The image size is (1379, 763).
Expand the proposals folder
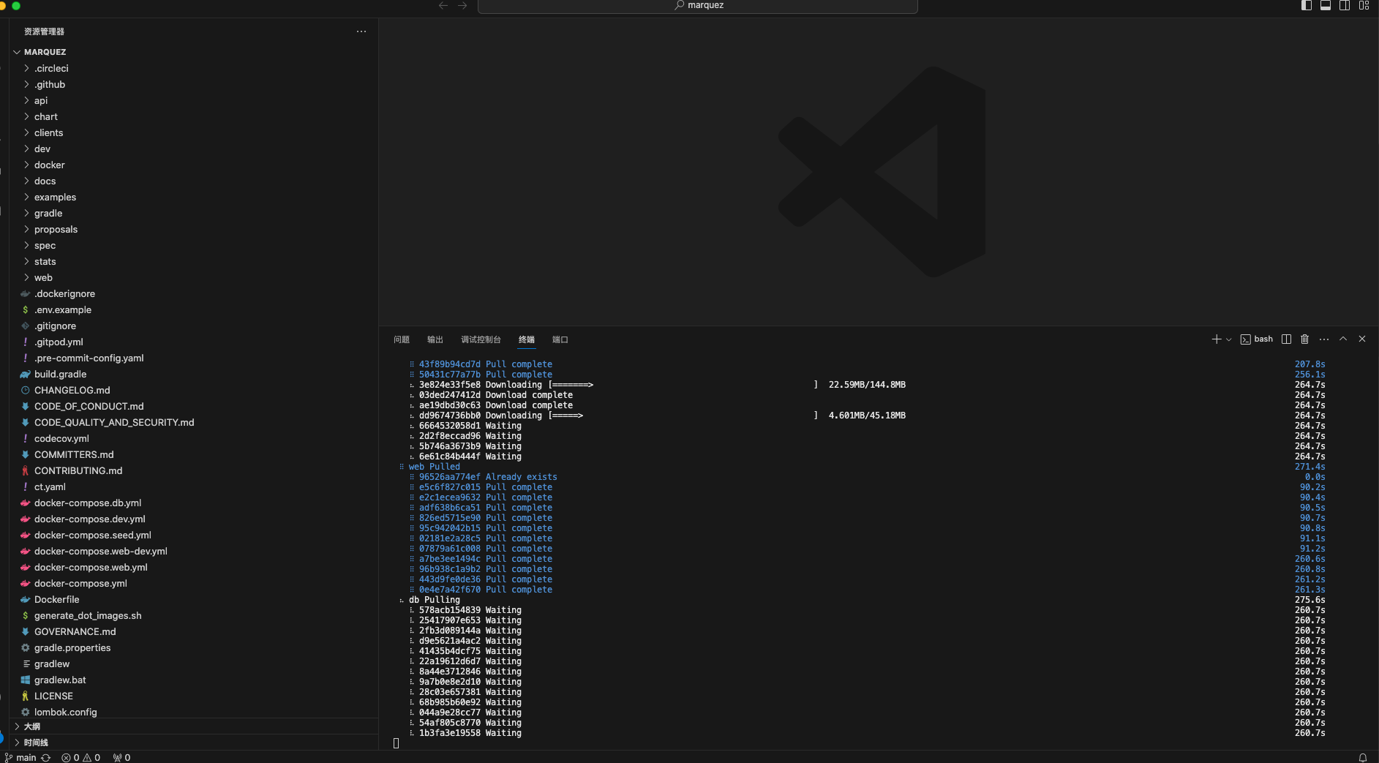pyautogui.click(x=193, y=229)
